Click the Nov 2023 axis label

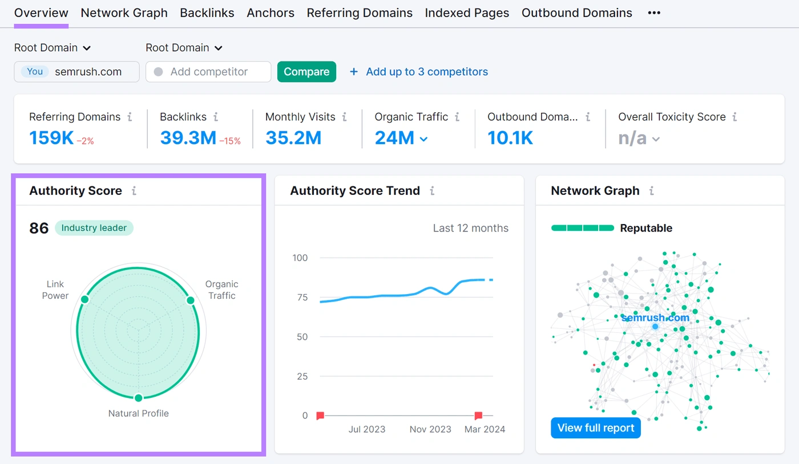[430, 429]
